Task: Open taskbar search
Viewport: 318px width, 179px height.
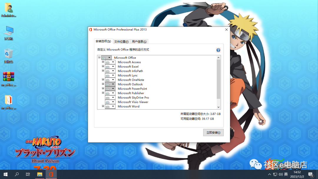Action: click(16, 174)
